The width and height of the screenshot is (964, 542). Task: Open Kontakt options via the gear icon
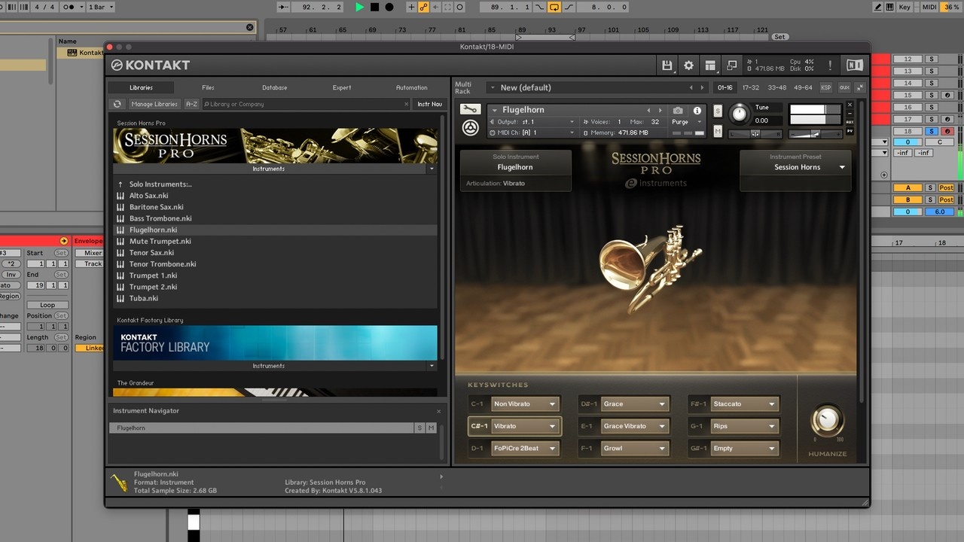tap(688, 65)
